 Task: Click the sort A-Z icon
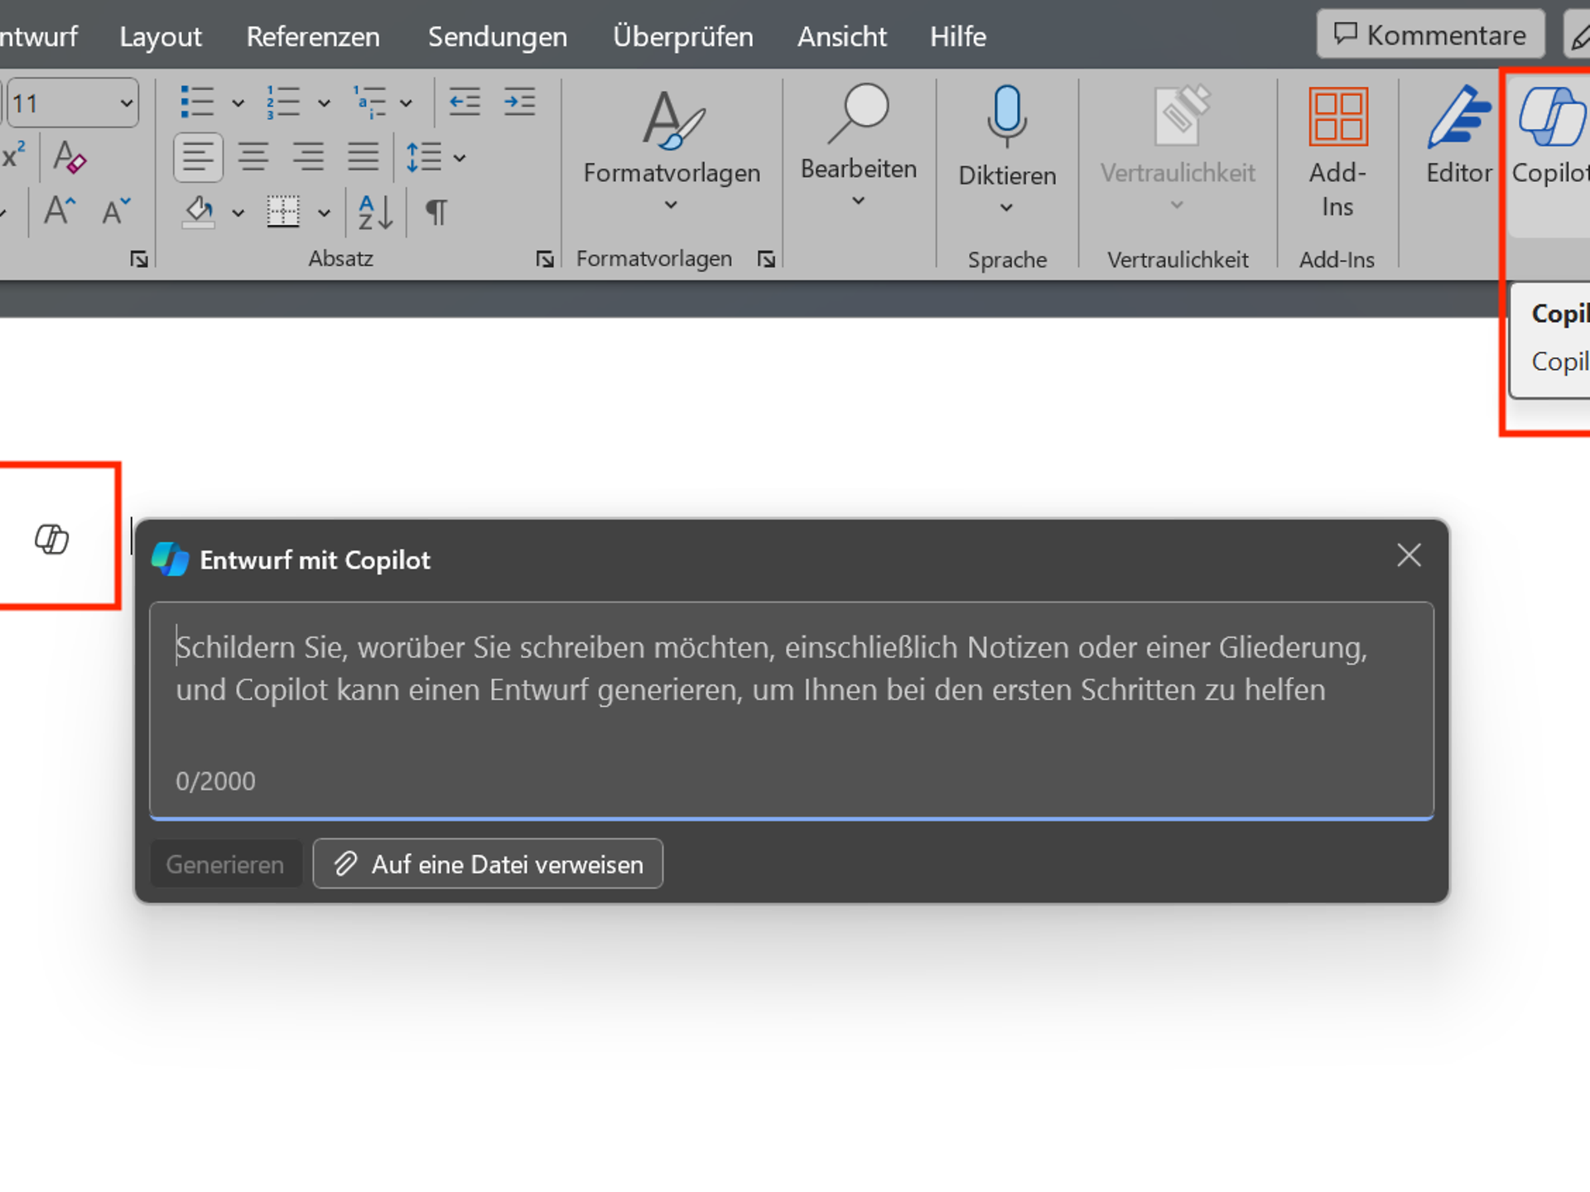pos(375,213)
